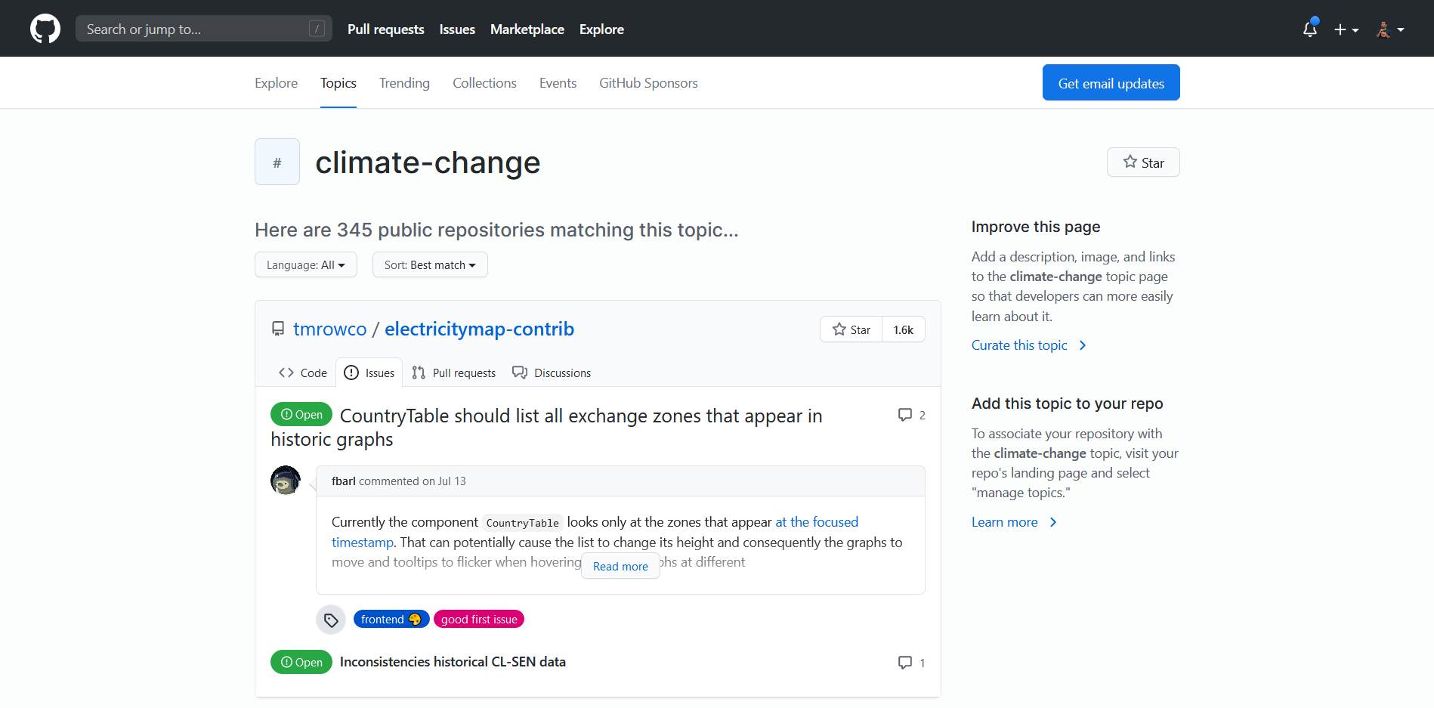Open Marketplace in top navigation
Screen dimensions: 1434x708
point(527,29)
